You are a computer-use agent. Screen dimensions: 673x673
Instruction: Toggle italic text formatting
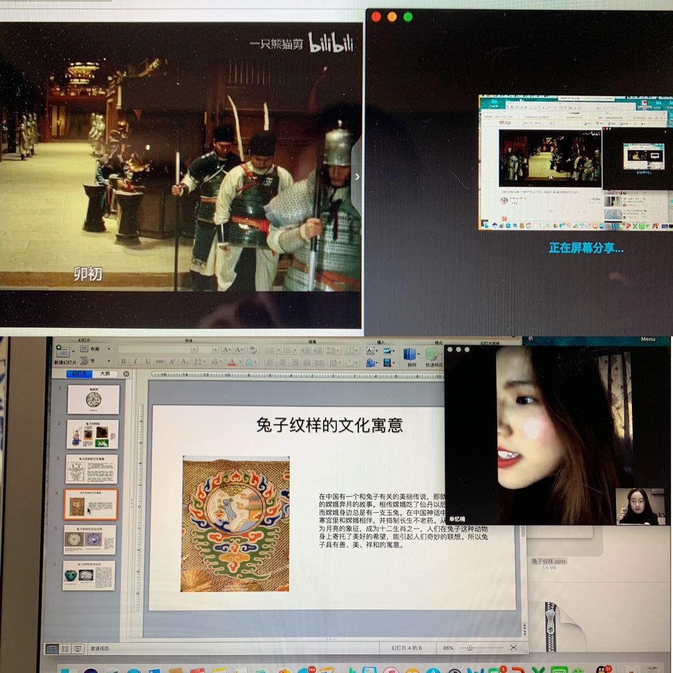pyautogui.click(x=135, y=361)
